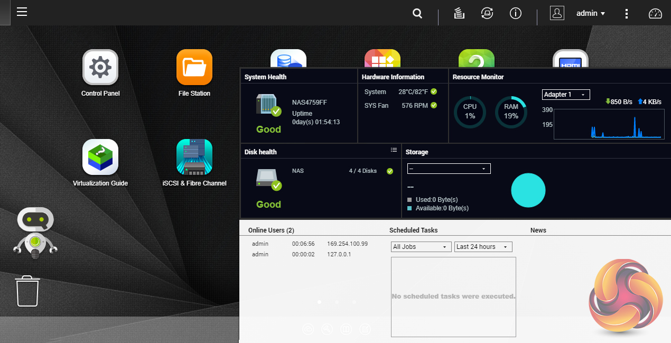Open the storage volume selector dropdown

click(x=449, y=169)
